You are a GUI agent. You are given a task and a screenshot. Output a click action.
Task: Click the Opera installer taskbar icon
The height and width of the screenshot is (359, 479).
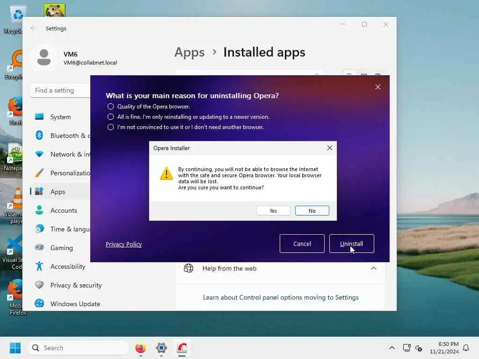[182, 348]
